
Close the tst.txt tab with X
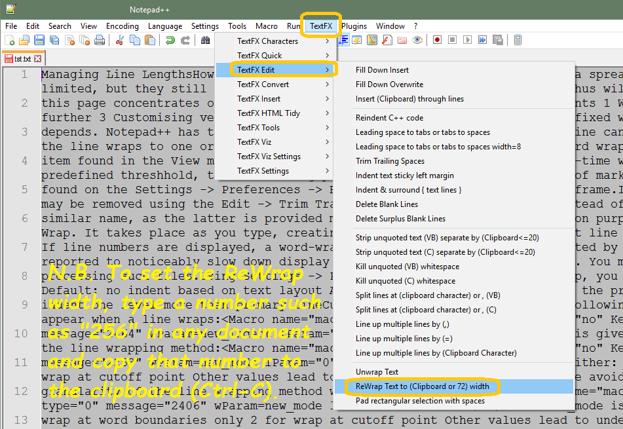coord(38,59)
